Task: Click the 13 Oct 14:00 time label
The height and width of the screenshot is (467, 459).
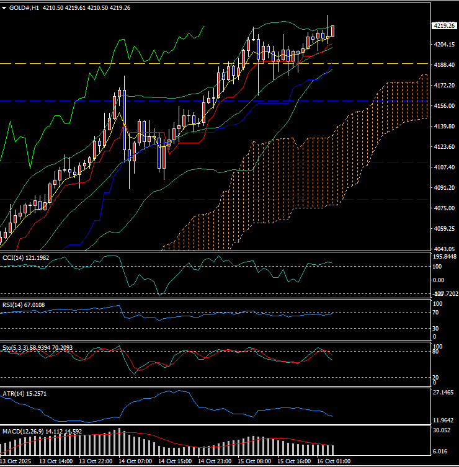Action: point(56,461)
